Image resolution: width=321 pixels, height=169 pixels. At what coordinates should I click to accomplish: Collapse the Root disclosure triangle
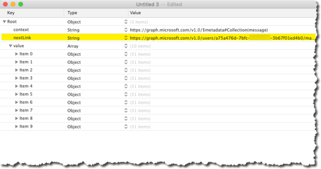[x=4, y=22]
